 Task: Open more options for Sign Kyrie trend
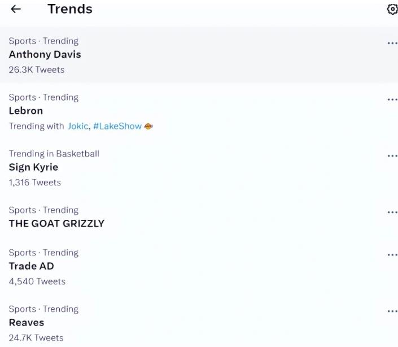pyautogui.click(x=392, y=156)
